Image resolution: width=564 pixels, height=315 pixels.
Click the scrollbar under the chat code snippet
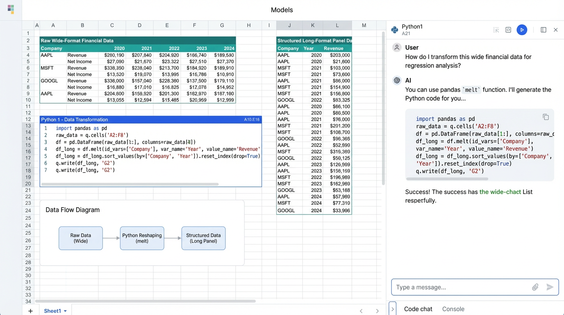447,179
